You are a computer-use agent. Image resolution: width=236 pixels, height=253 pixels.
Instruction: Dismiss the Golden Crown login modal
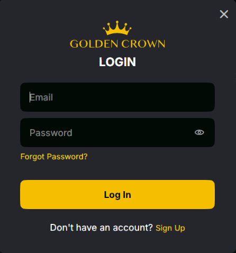224,14
